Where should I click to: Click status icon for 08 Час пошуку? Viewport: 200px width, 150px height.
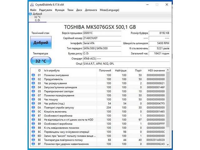[33, 99]
